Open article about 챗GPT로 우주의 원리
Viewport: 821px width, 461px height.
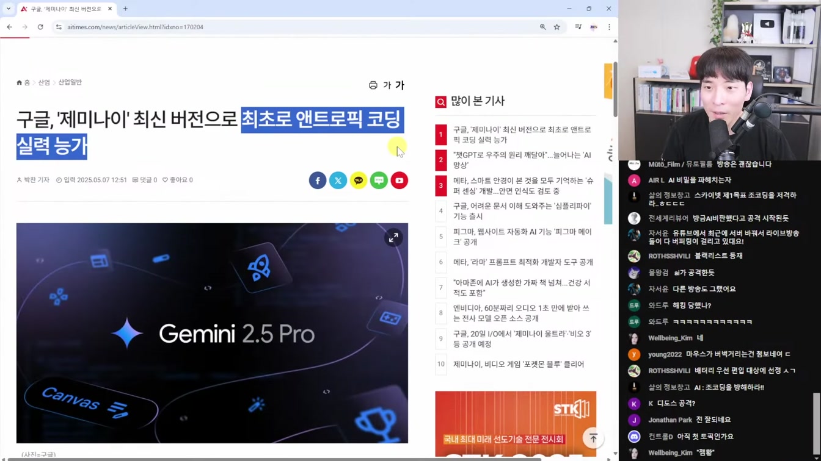coord(522,160)
